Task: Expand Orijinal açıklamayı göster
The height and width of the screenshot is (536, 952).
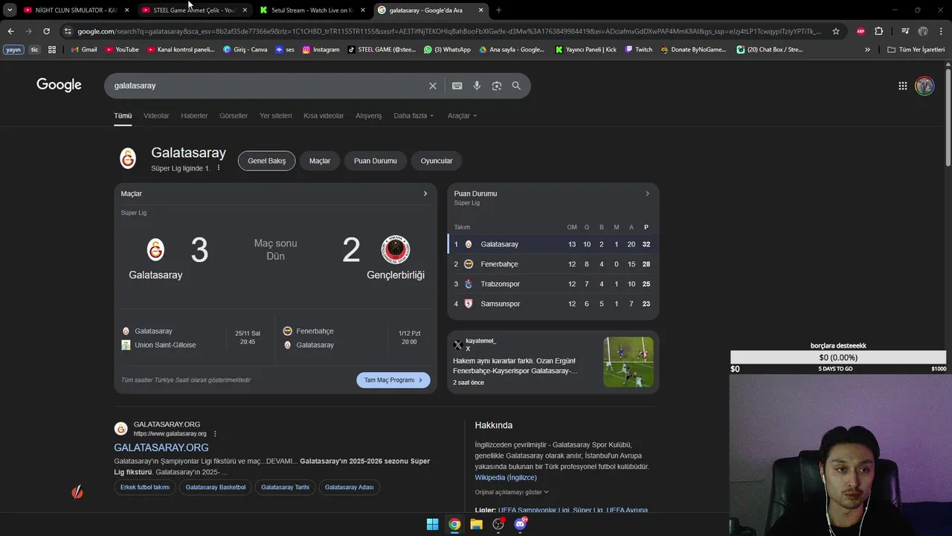Action: tap(512, 492)
